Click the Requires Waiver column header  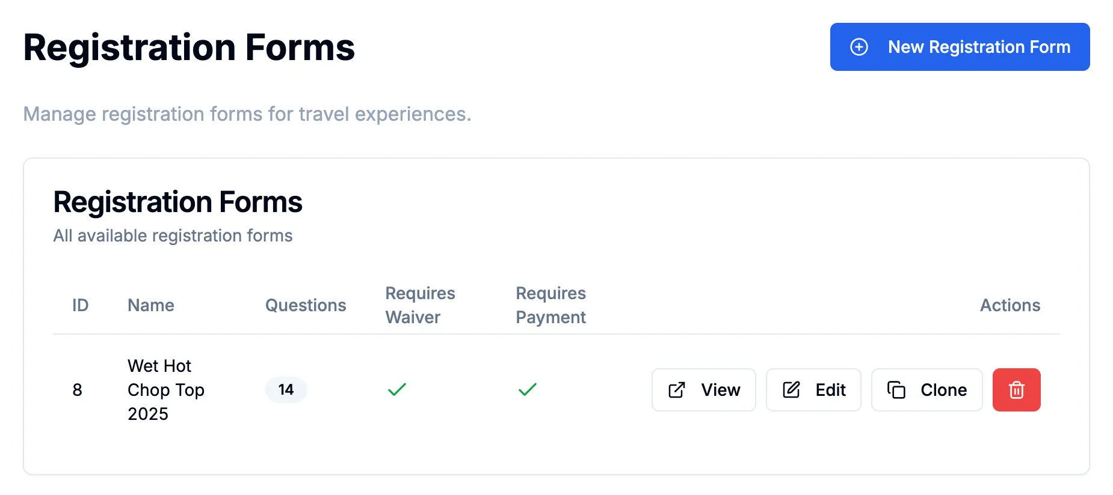420,305
